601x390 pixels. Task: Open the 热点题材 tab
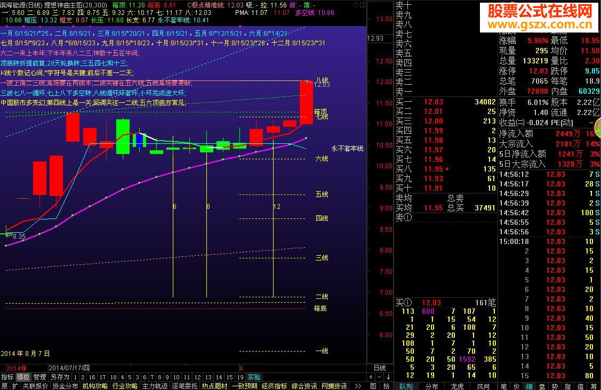[x=214, y=386]
